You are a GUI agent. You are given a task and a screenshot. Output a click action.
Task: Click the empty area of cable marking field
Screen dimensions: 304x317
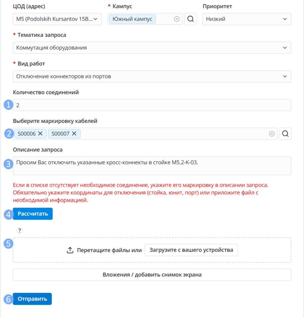click(174, 134)
